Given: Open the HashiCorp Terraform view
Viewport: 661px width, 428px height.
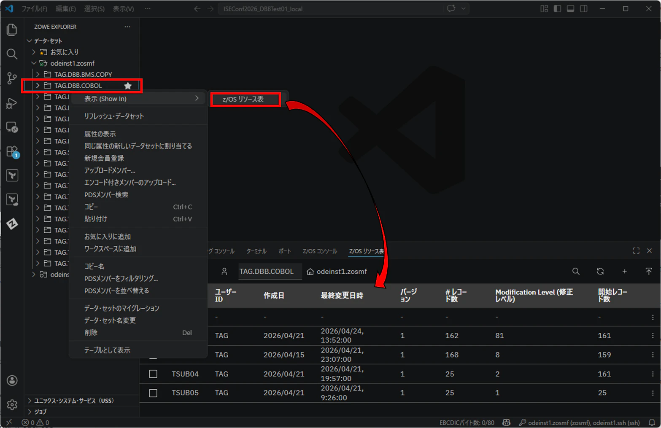Looking at the screenshot, I should tap(12, 175).
